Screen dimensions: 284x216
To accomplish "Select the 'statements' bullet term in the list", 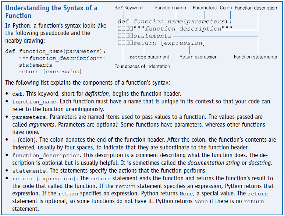I will pos(26,171).
